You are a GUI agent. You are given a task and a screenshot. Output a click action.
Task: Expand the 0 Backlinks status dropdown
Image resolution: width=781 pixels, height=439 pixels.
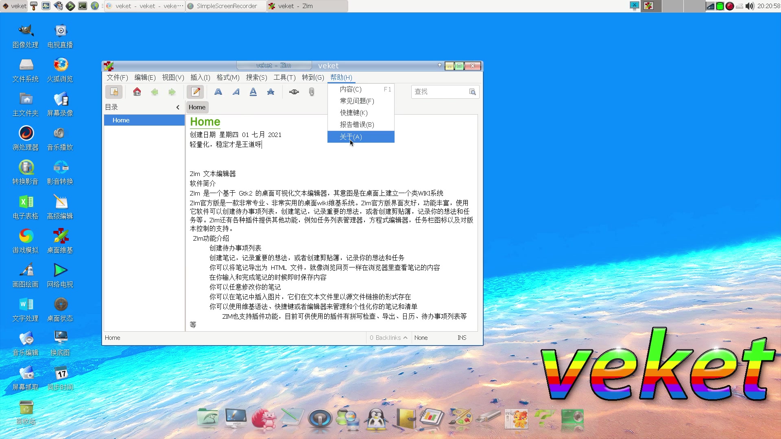tap(388, 338)
